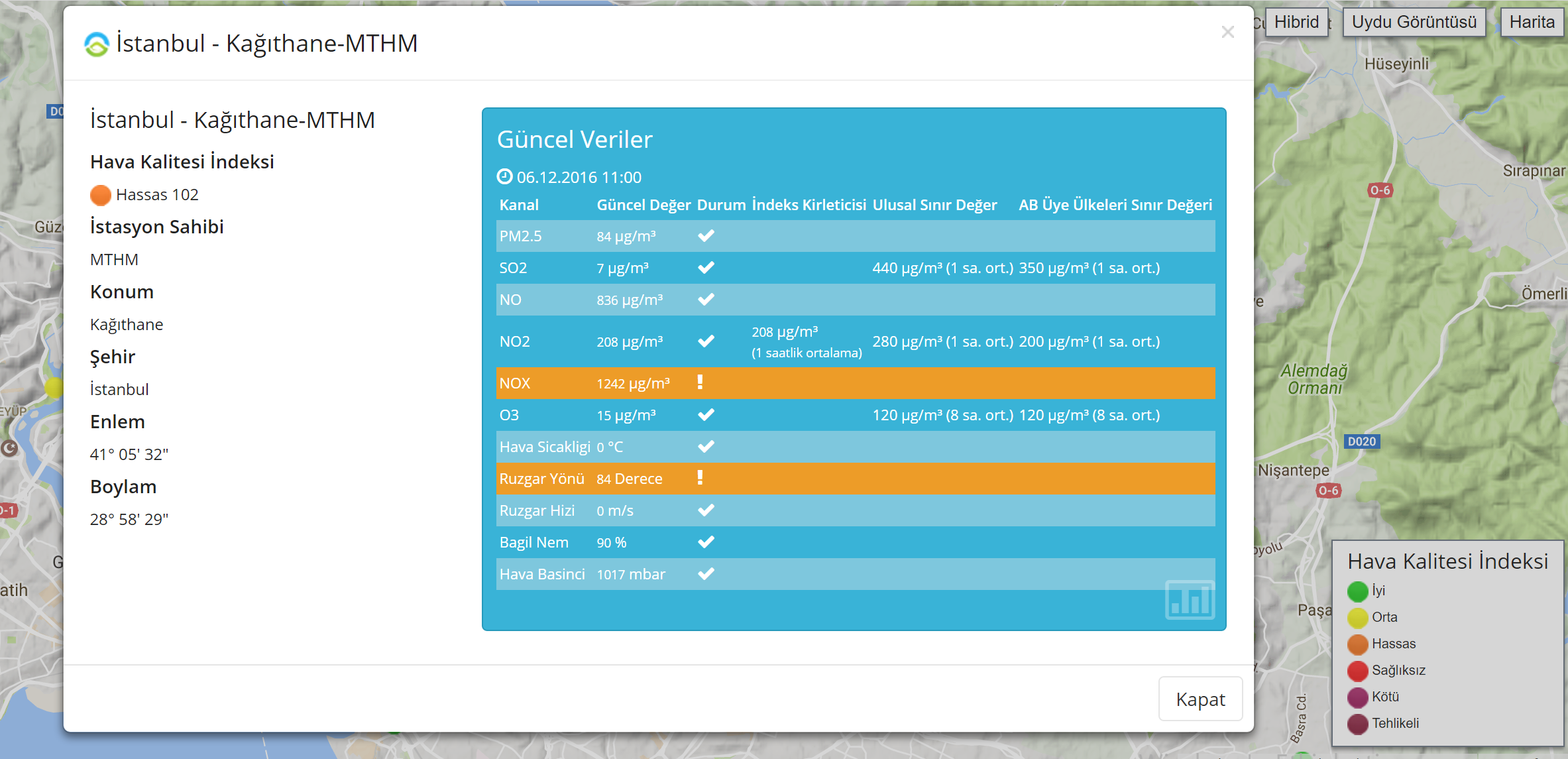Screen dimensions: 1568x759
Task: Click the NO2 status checkmark icon
Action: (706, 341)
